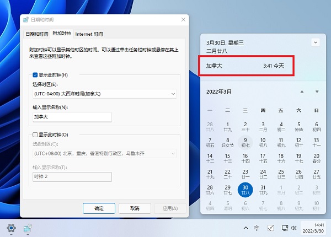Switch to the Internet 时间 tab
331x237 pixels.
coord(89,34)
